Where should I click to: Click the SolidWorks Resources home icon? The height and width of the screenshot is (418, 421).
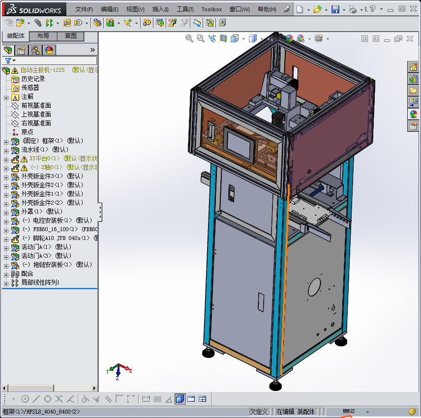point(414,67)
